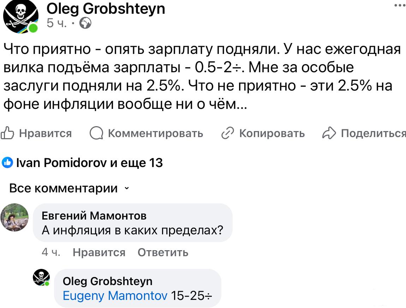406x308 pixels.
Task: Click Ответить under Мамонтов's comment
Action: tap(163, 252)
